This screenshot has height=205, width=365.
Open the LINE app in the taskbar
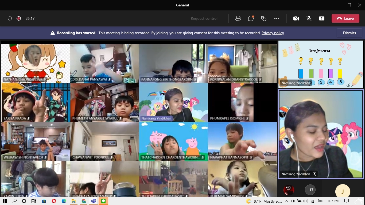103,201
